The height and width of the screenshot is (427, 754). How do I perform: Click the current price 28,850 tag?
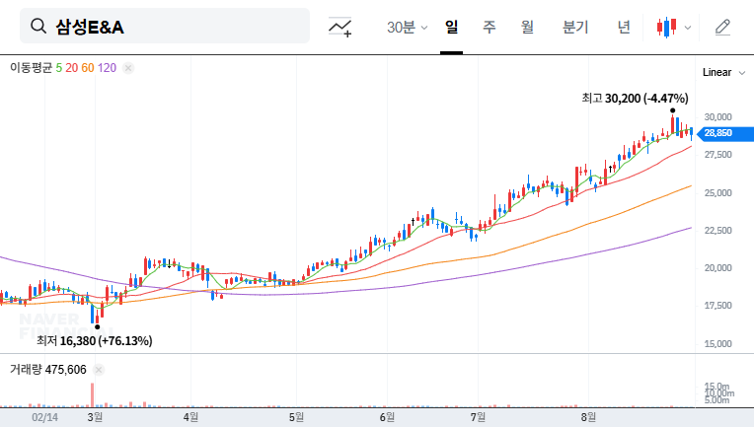click(725, 133)
